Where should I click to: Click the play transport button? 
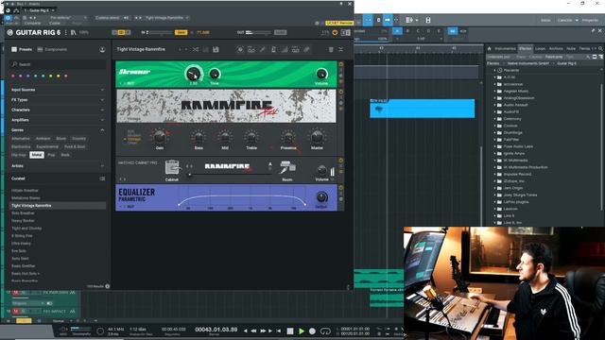[302, 331]
